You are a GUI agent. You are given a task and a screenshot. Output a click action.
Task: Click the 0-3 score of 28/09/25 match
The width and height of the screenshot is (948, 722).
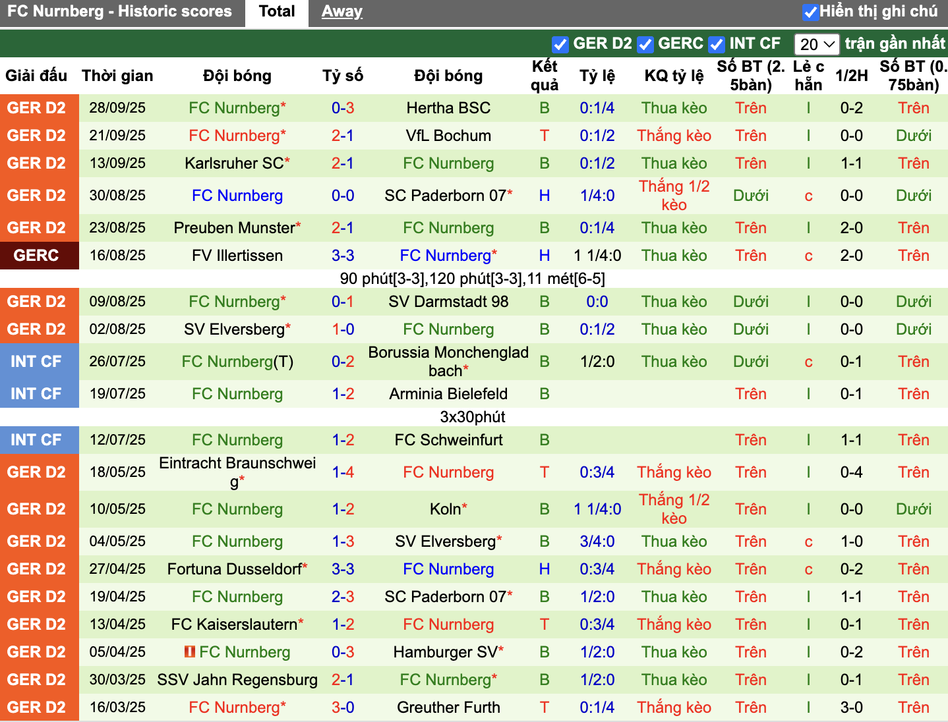coord(343,108)
